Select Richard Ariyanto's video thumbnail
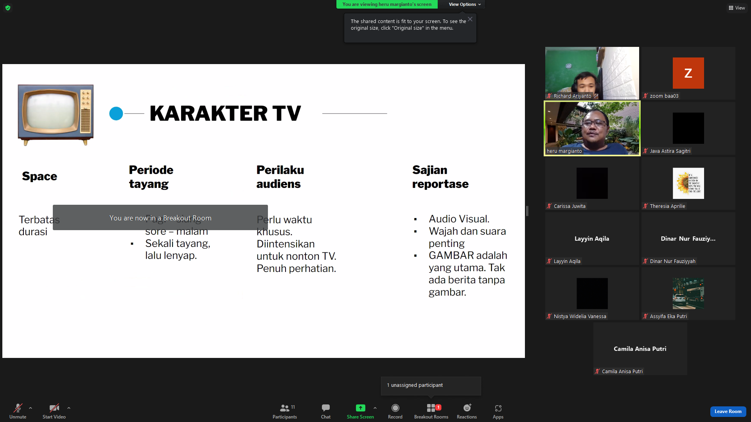 coord(592,73)
